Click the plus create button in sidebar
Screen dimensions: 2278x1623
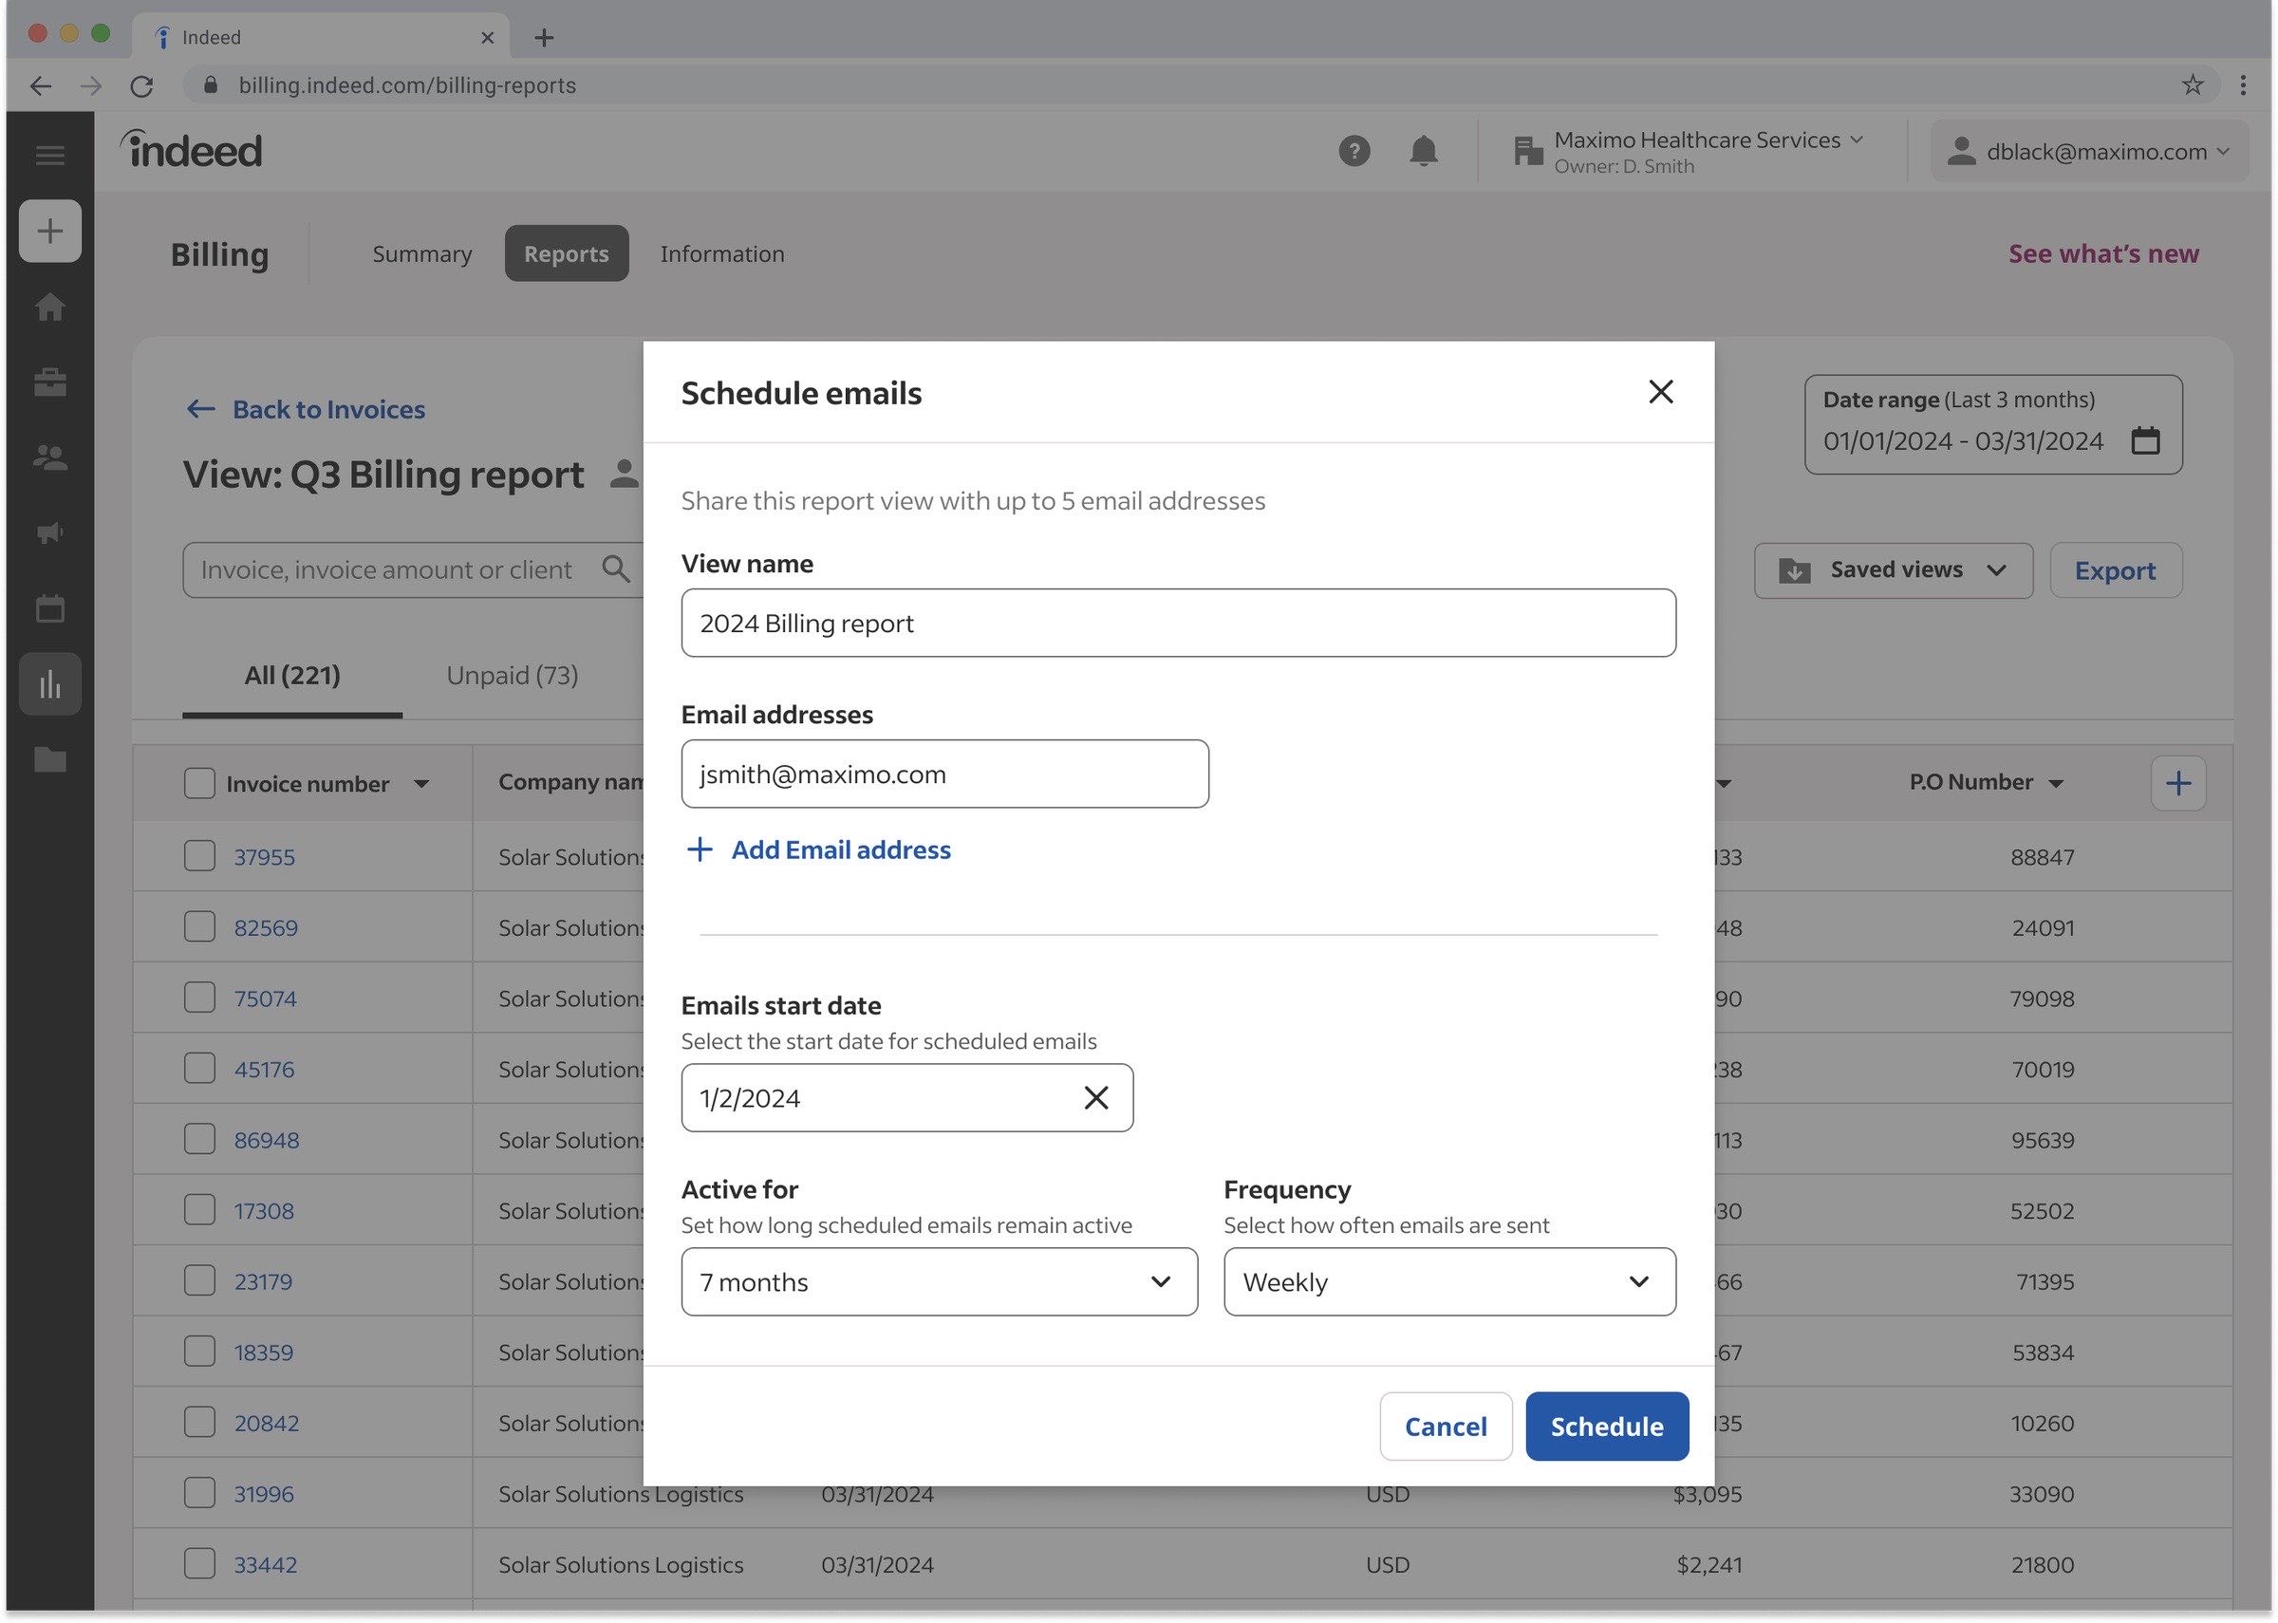tap(50, 231)
